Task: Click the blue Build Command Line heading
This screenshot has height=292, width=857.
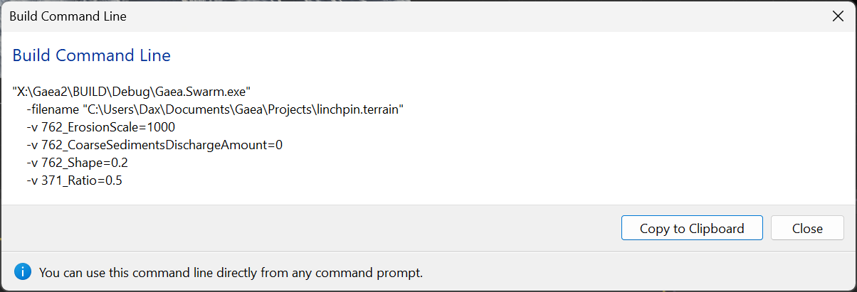Action: coord(91,55)
